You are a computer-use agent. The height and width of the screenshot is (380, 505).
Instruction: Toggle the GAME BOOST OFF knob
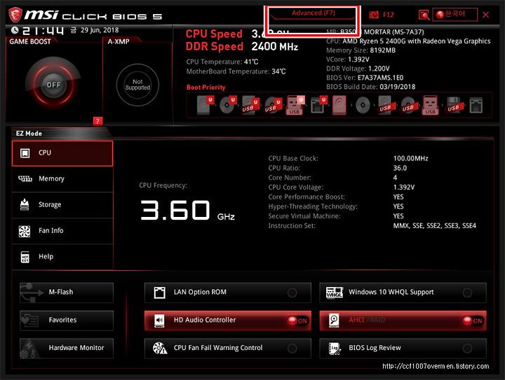(x=53, y=85)
